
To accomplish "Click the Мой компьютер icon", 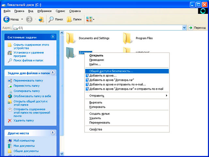I will (10, 141).
